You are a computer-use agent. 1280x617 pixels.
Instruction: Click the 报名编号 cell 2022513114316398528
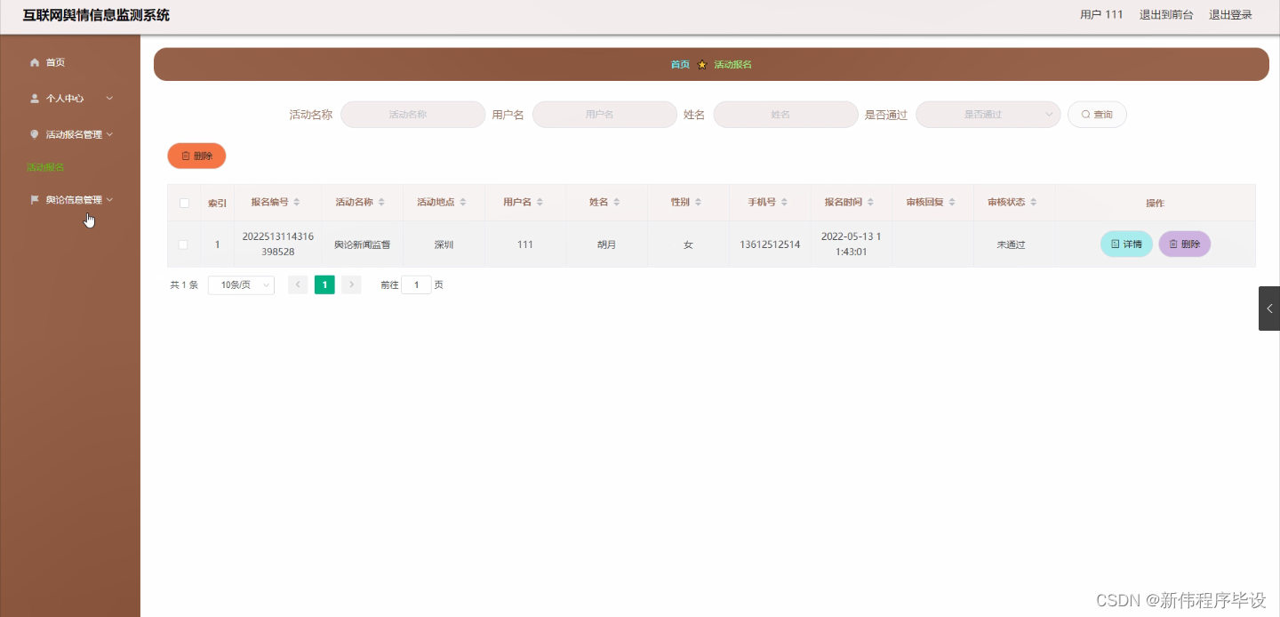(277, 244)
